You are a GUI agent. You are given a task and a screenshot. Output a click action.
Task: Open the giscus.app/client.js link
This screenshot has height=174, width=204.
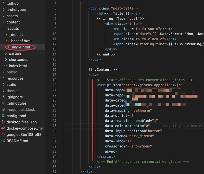[x=152, y=85]
